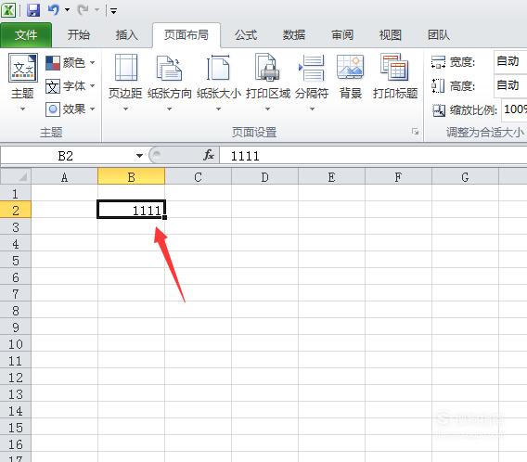This screenshot has height=462, width=527.
Task: Click the Save icon in quick access toolbar
Action: pyautogui.click(x=33, y=10)
